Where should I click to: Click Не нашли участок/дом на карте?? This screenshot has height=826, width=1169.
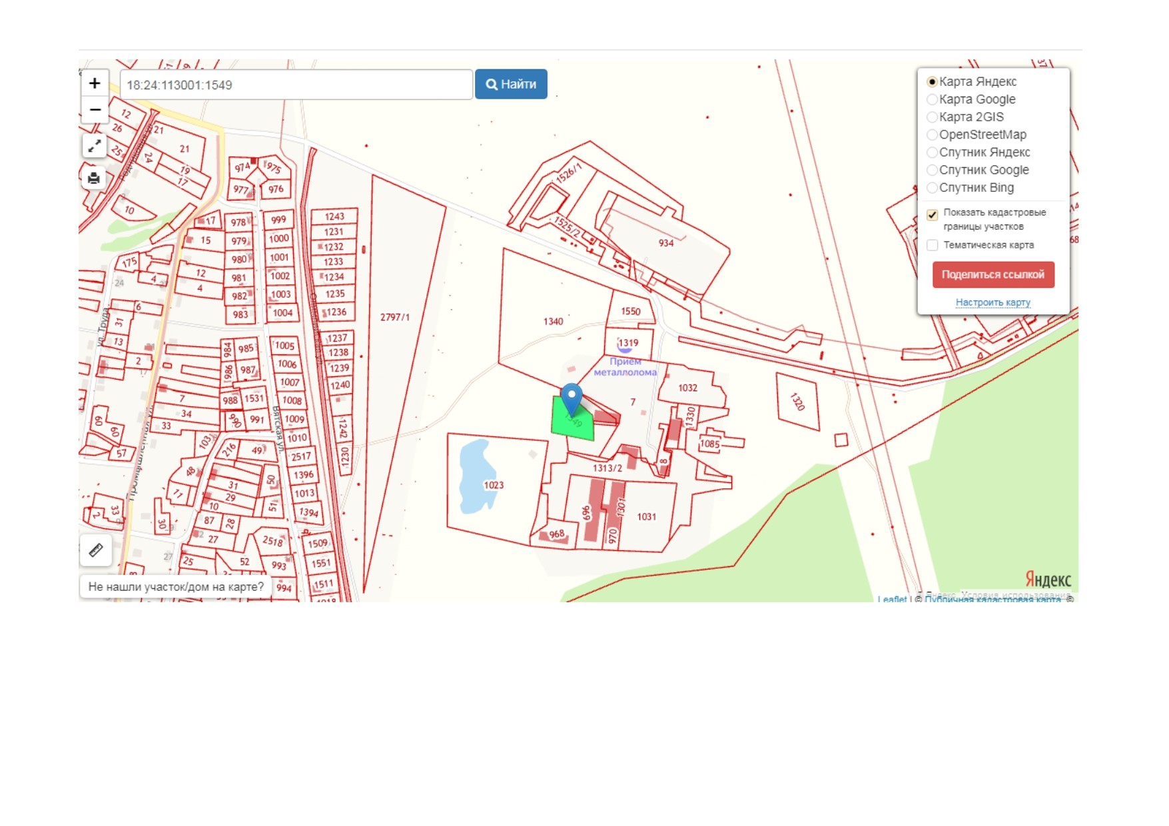(176, 587)
